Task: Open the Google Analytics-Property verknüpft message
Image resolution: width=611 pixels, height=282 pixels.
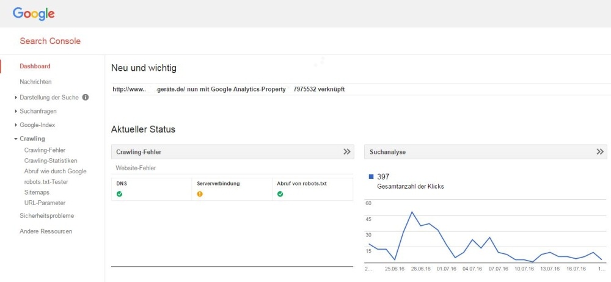Action: [x=229, y=89]
